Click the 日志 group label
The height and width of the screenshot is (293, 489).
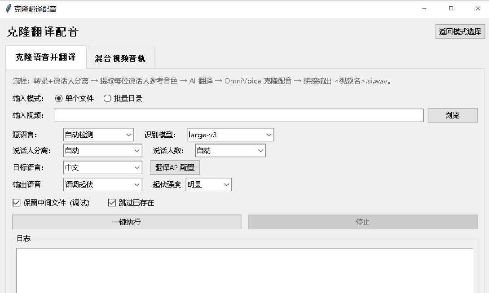point(23,238)
